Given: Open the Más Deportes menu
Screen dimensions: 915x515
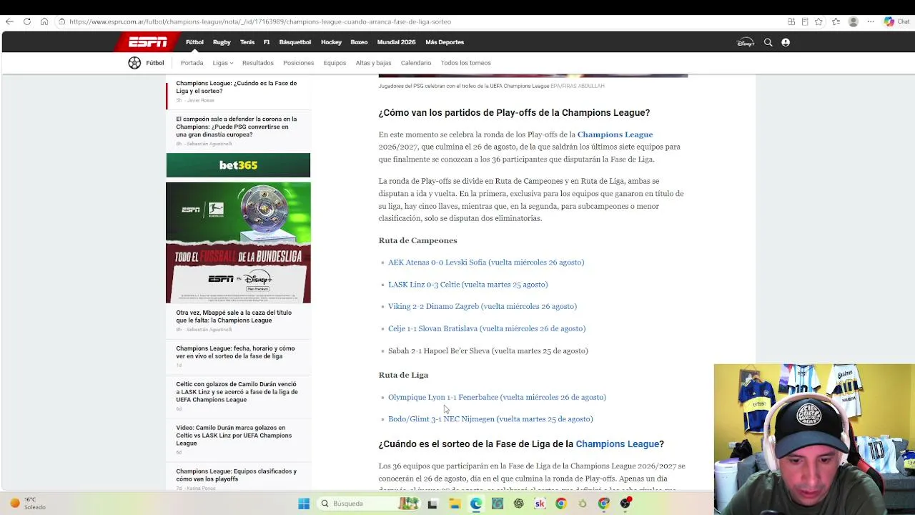Looking at the screenshot, I should point(445,42).
